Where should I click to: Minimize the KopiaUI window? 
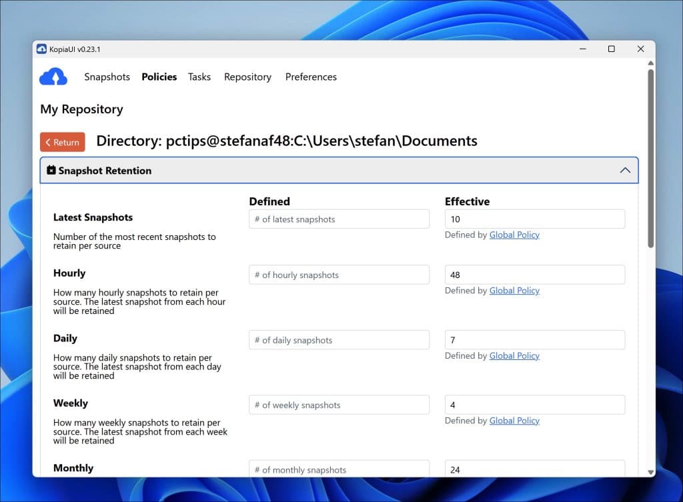coord(583,49)
